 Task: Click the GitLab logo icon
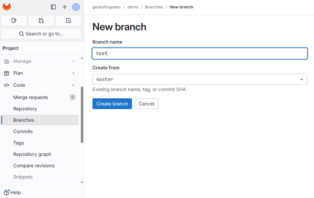click(7, 7)
